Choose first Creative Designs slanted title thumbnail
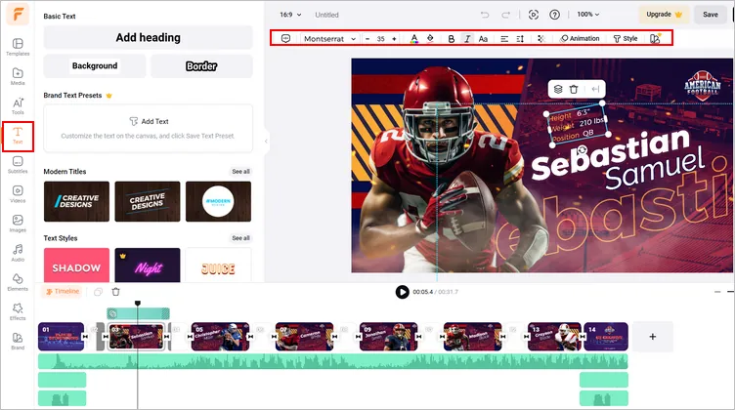 pyautogui.click(x=76, y=201)
